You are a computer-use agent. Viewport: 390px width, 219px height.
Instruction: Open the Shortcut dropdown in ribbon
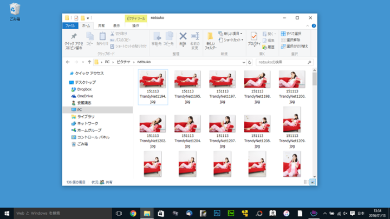[231, 39]
